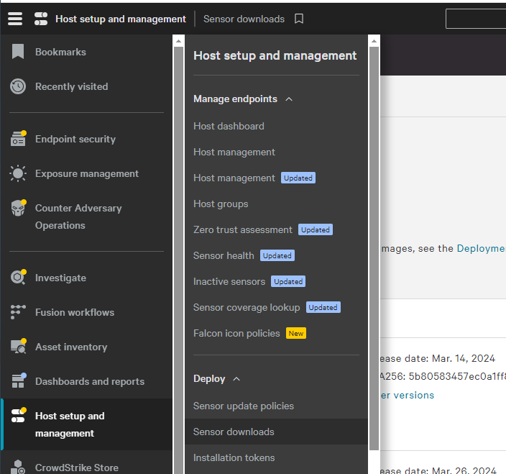Click the CrowdStrike Store icon

coord(18,467)
